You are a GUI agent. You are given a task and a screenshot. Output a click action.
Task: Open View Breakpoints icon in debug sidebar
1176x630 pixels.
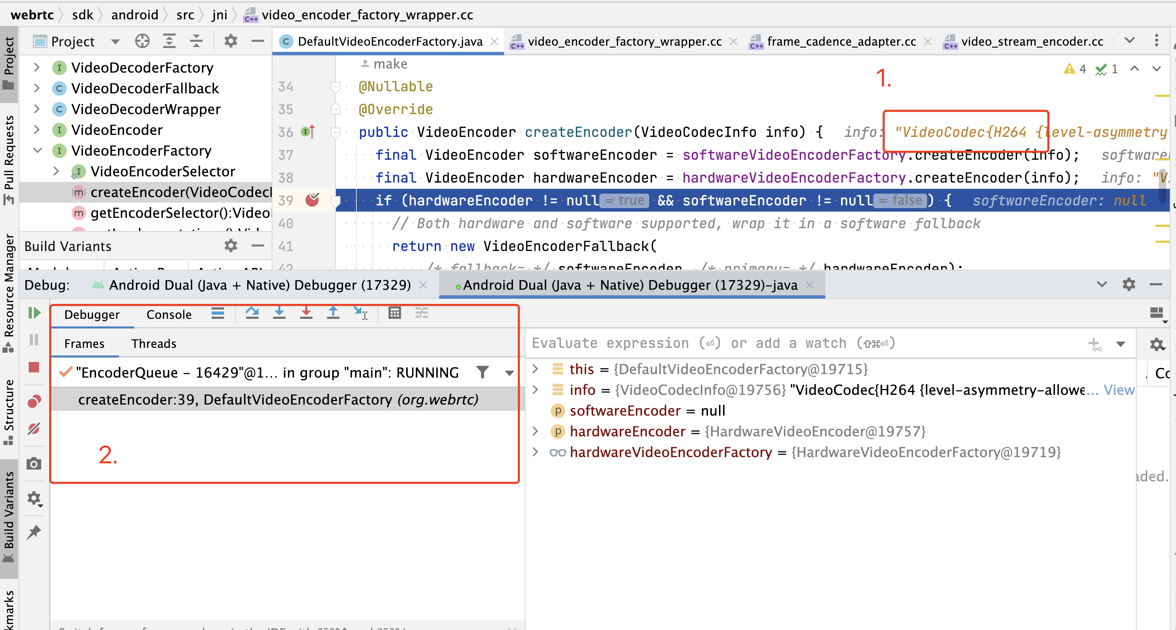(x=34, y=401)
